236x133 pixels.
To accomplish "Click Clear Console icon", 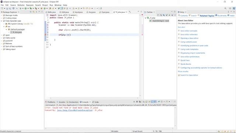I will click(x=143, y=102).
